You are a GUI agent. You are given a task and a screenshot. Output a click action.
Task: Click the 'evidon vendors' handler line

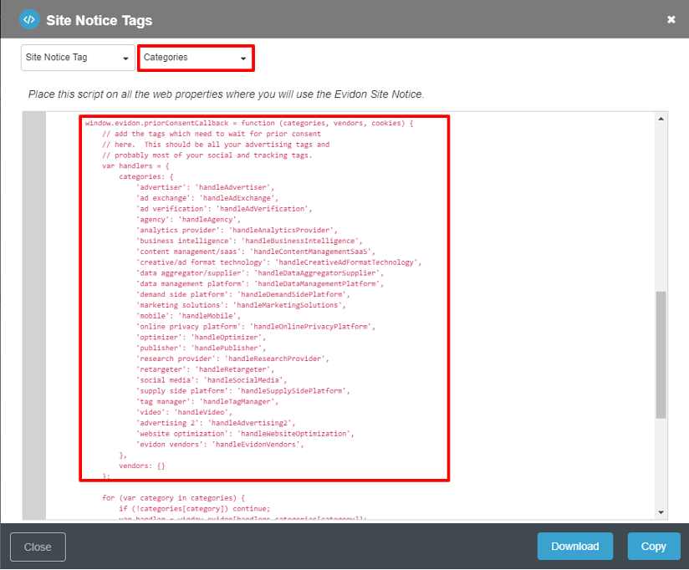pos(220,445)
